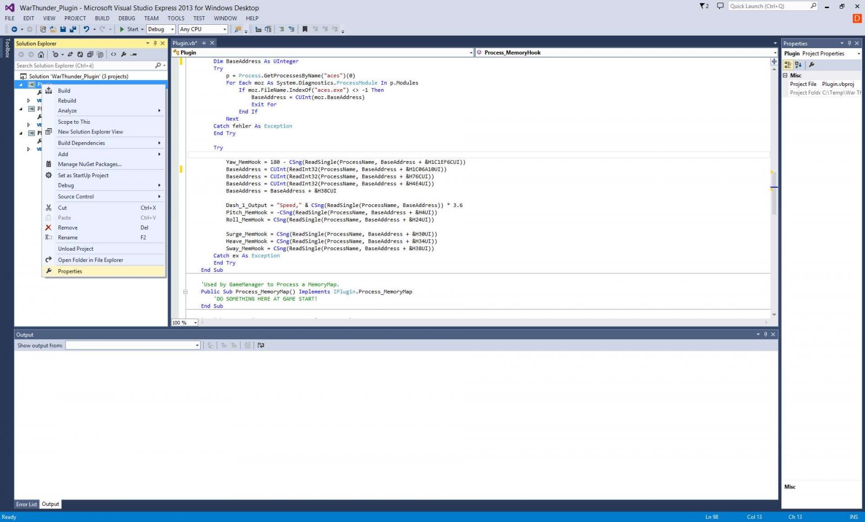This screenshot has height=522, width=865.
Task: Pin the Properties panel with auto-hide pin
Action: click(x=849, y=43)
